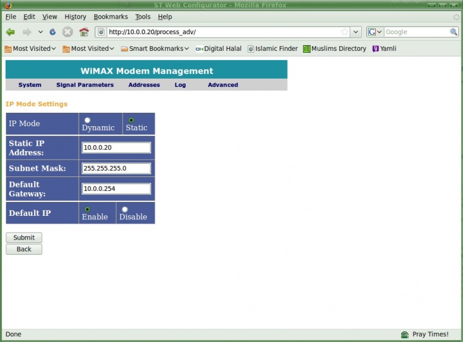This screenshot has height=342, width=463.
Task: Click the URL address bar text
Action: tap(152, 32)
